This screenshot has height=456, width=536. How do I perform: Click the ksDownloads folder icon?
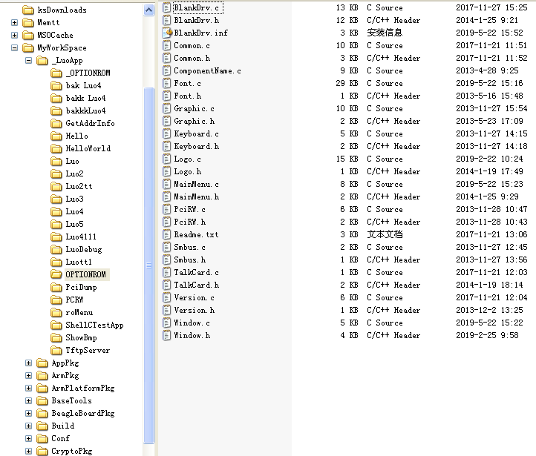pos(28,10)
